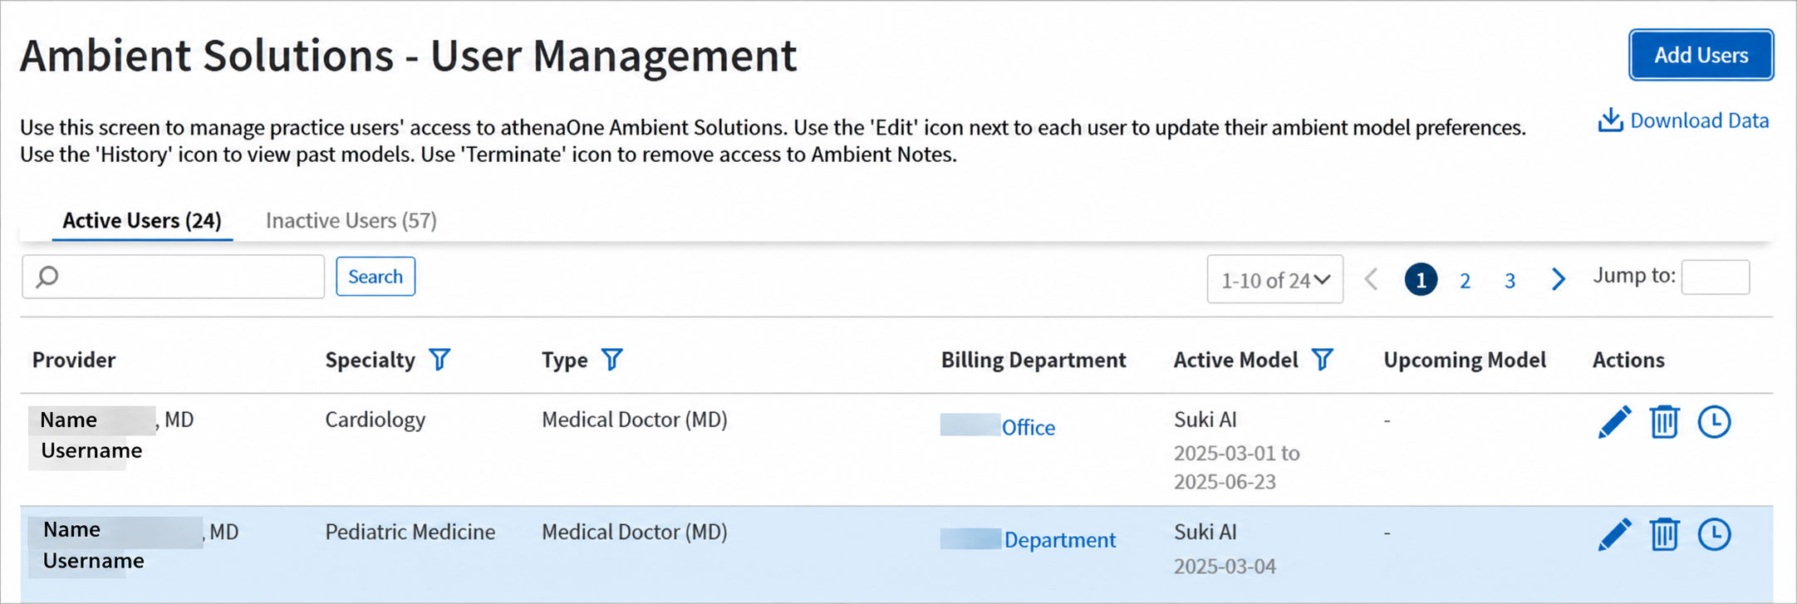Viewport: 1797px width, 604px height.
Task: Switch to the Active Users tab
Action: click(x=142, y=220)
